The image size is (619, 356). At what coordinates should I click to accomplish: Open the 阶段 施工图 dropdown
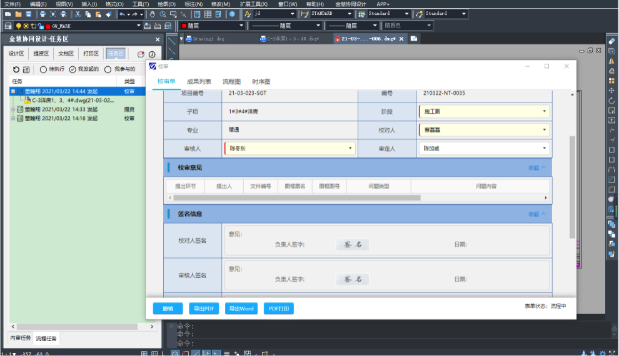484,112
